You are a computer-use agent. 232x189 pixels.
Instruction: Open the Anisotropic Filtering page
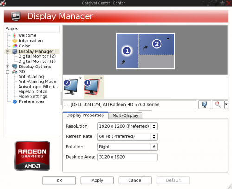[x=38, y=87]
